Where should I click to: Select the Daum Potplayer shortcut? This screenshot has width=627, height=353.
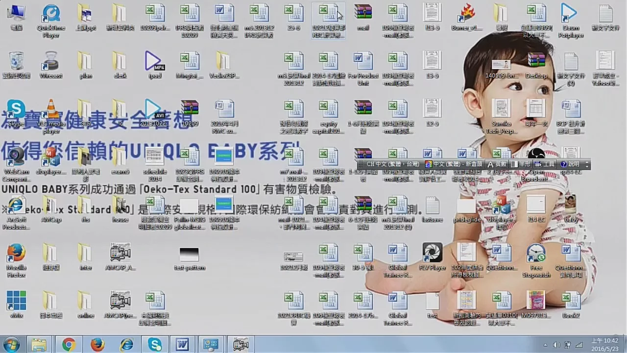point(571,21)
